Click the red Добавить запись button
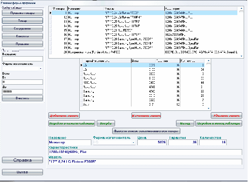248x182 pixels. pos(64,116)
